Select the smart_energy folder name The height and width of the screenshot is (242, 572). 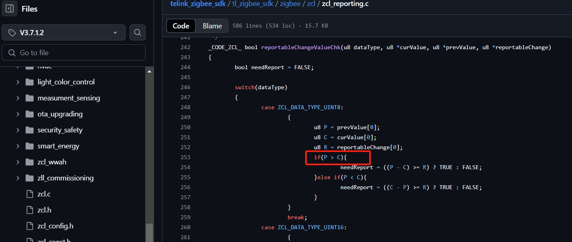pyautogui.click(x=58, y=146)
